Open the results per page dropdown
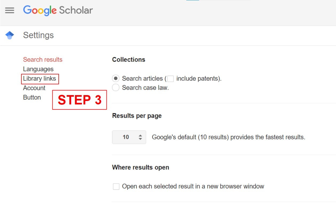 pos(129,137)
